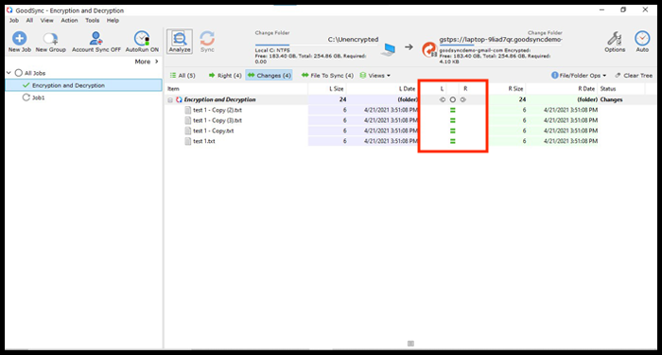Open the Tools menu
The height and width of the screenshot is (355, 662).
[x=93, y=20]
